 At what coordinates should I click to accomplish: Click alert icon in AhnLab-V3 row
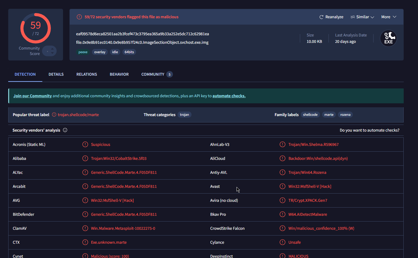click(x=283, y=144)
